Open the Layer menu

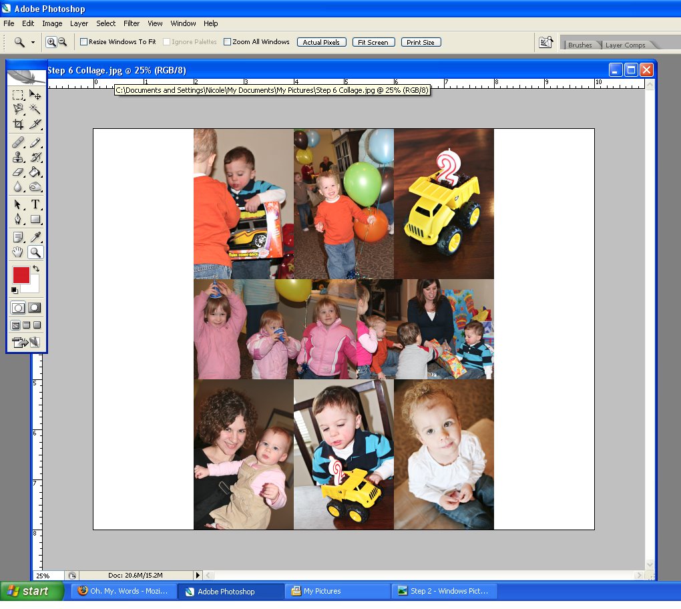coord(79,23)
